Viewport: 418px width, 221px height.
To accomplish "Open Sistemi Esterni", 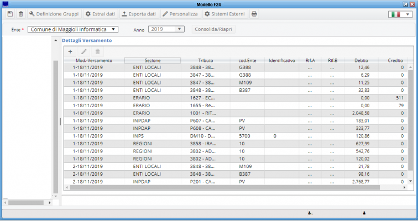I will click(x=224, y=13).
